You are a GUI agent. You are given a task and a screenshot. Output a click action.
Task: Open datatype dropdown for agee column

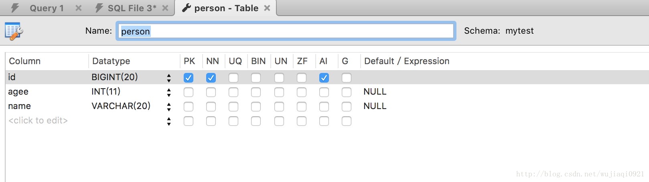tap(169, 92)
